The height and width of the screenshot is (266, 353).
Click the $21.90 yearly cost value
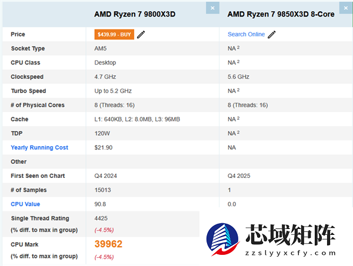pyautogui.click(x=104, y=147)
